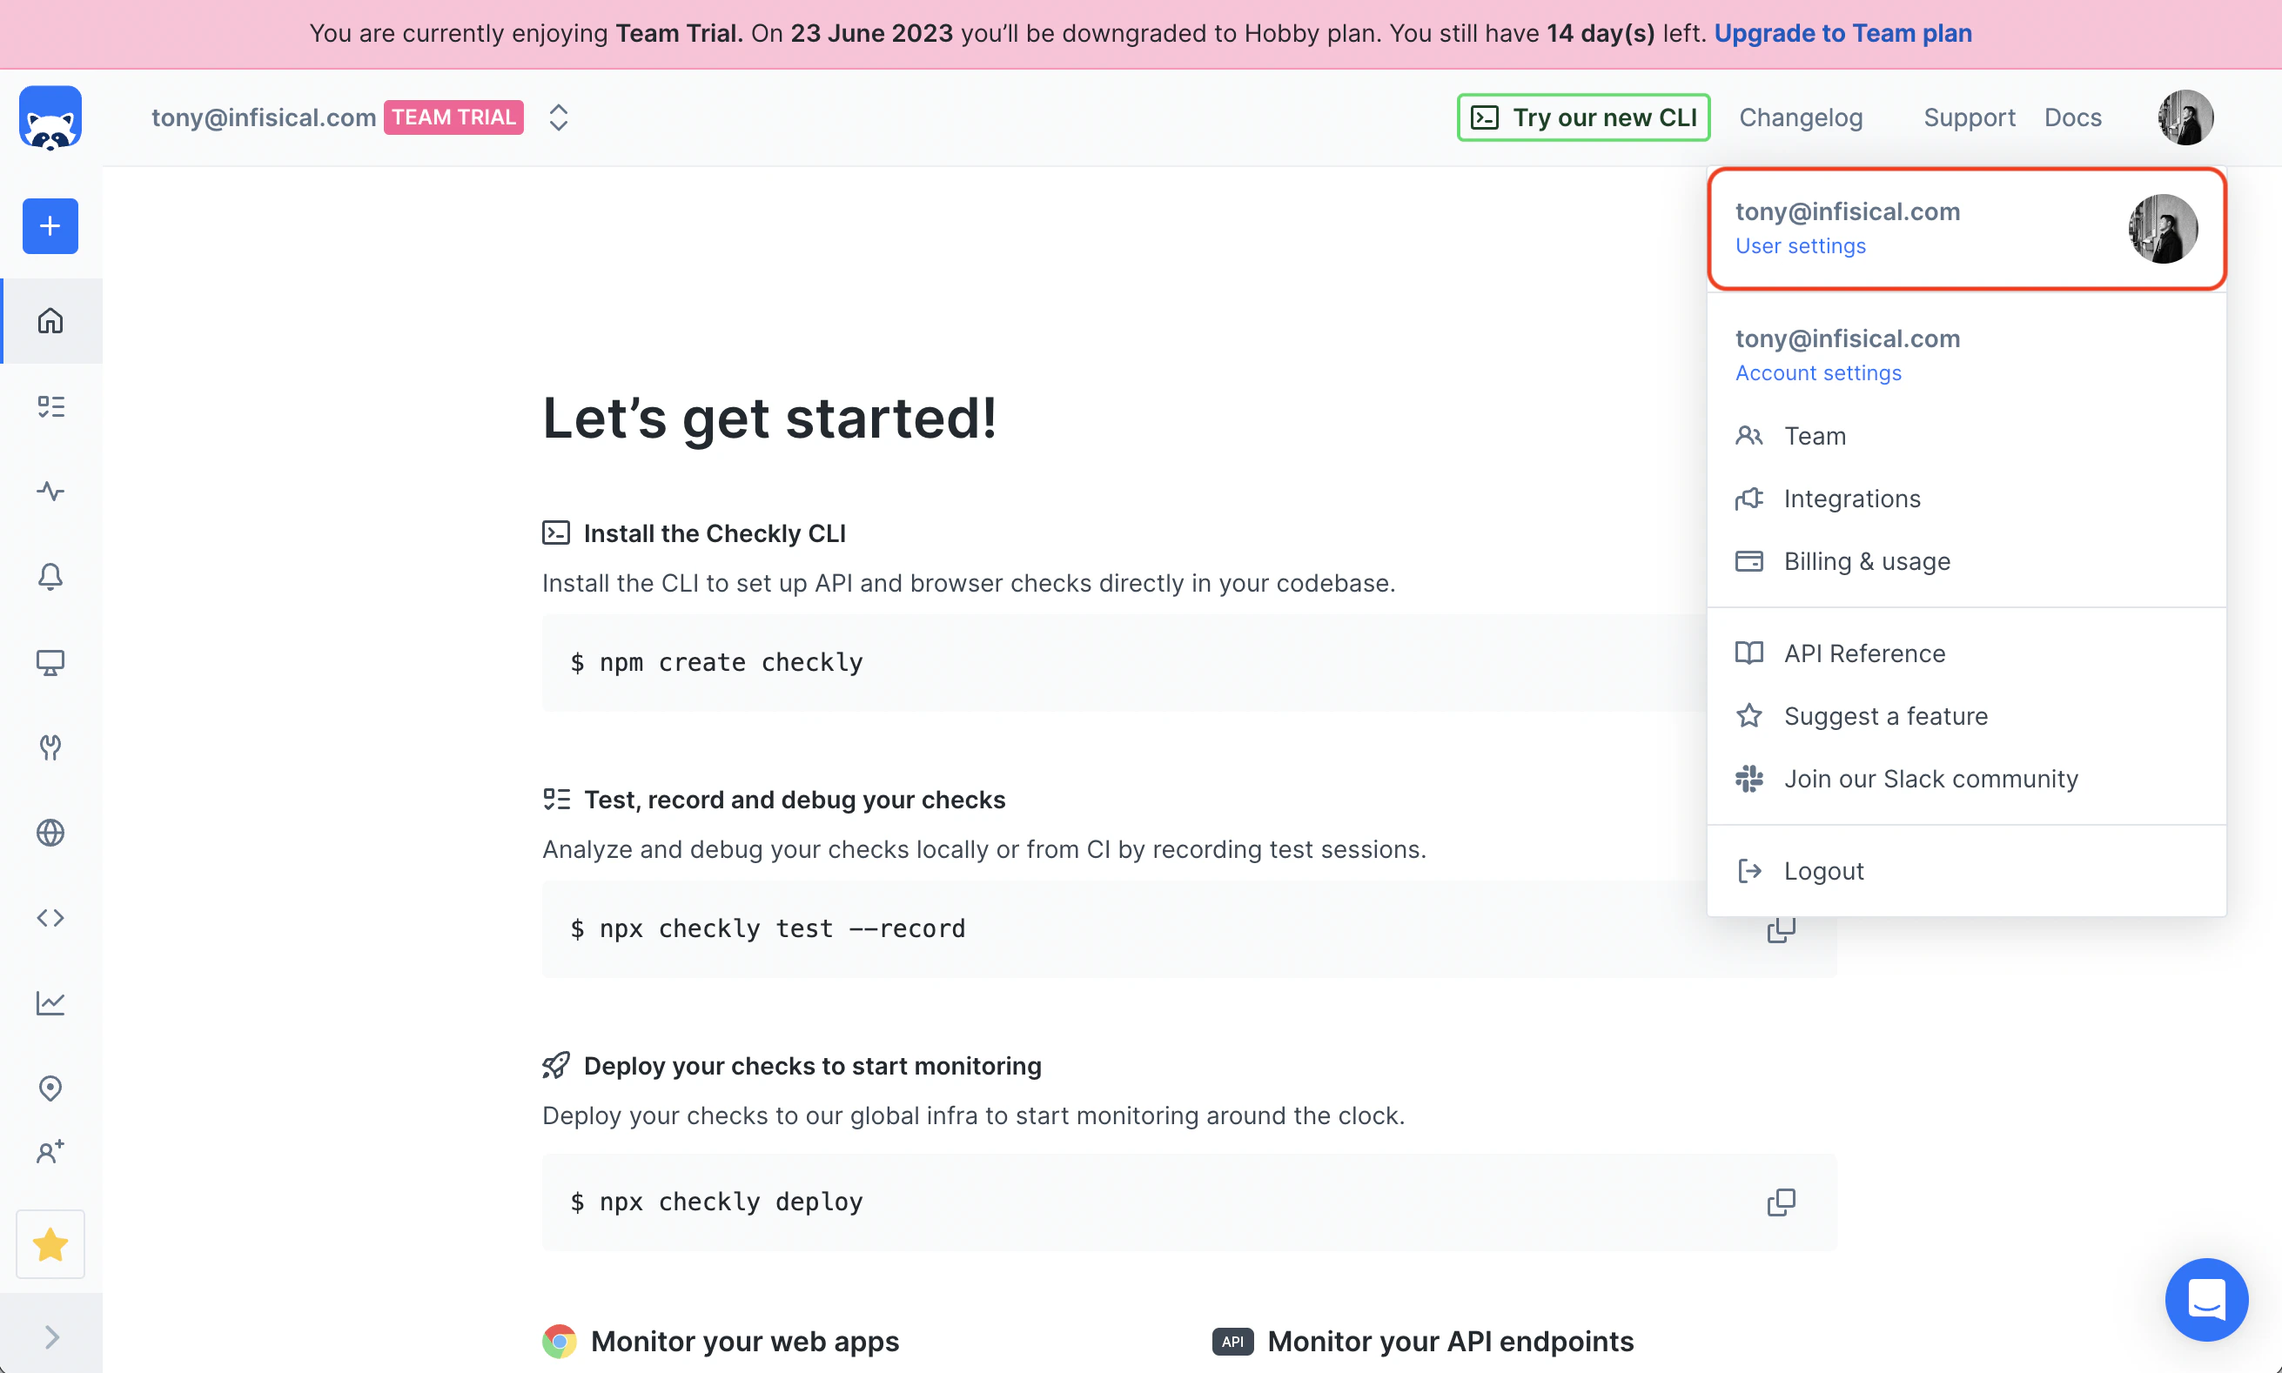Click the profile avatar in top bar
2282x1373 pixels.
tap(2185, 117)
